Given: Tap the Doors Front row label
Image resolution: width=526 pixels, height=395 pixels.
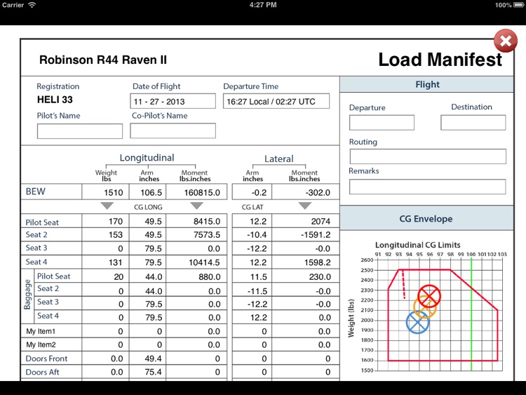Looking at the screenshot, I should [46, 359].
